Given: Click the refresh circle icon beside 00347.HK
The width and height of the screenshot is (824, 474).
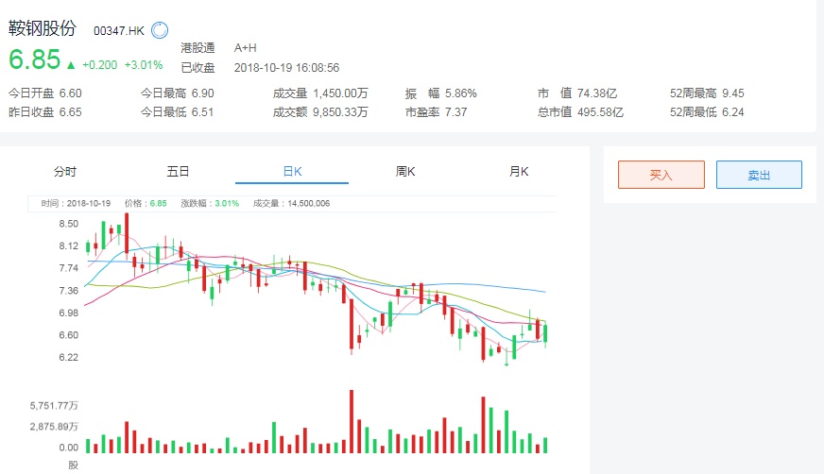Looking at the screenshot, I should 159,30.
